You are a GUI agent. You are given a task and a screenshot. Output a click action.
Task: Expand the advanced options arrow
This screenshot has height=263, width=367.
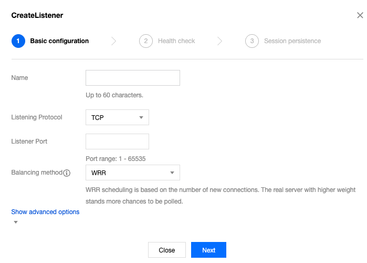16,222
